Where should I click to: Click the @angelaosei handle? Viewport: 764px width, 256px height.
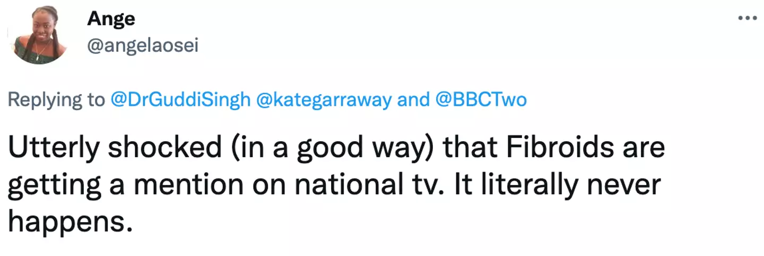pyautogui.click(x=142, y=45)
